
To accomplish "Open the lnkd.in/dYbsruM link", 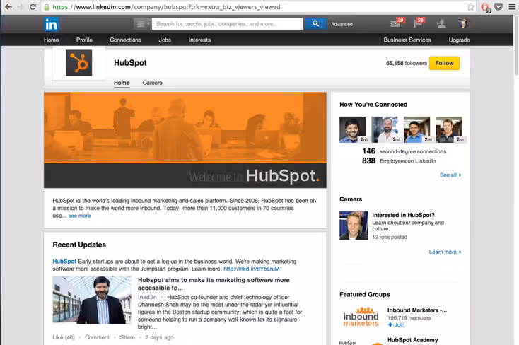I will [251, 269].
